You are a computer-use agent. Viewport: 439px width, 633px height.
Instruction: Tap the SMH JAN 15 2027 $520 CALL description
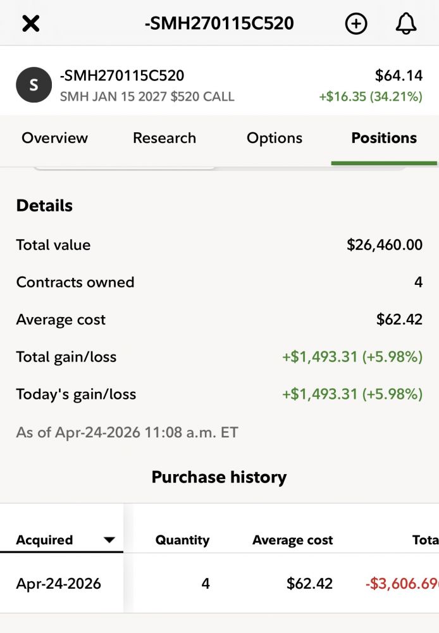coord(147,97)
